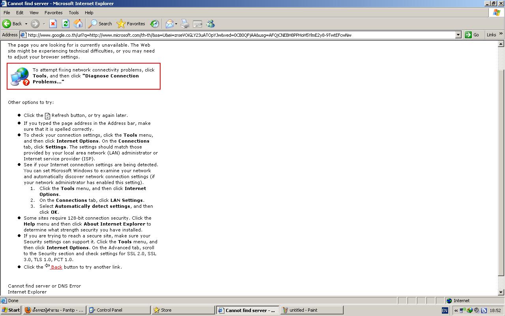Open the View menu
Screen dimensions: 505x316
[x=34, y=13]
